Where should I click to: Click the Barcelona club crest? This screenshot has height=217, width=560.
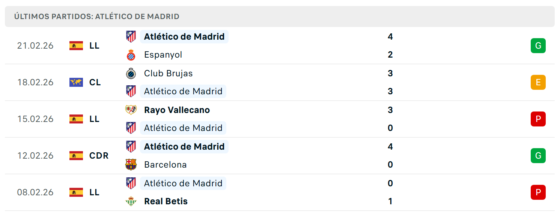pos(131,165)
